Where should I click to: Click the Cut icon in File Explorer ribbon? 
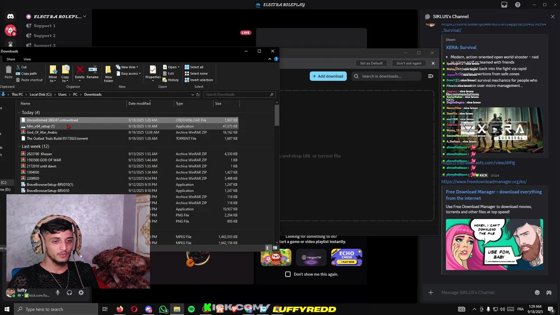pos(18,67)
